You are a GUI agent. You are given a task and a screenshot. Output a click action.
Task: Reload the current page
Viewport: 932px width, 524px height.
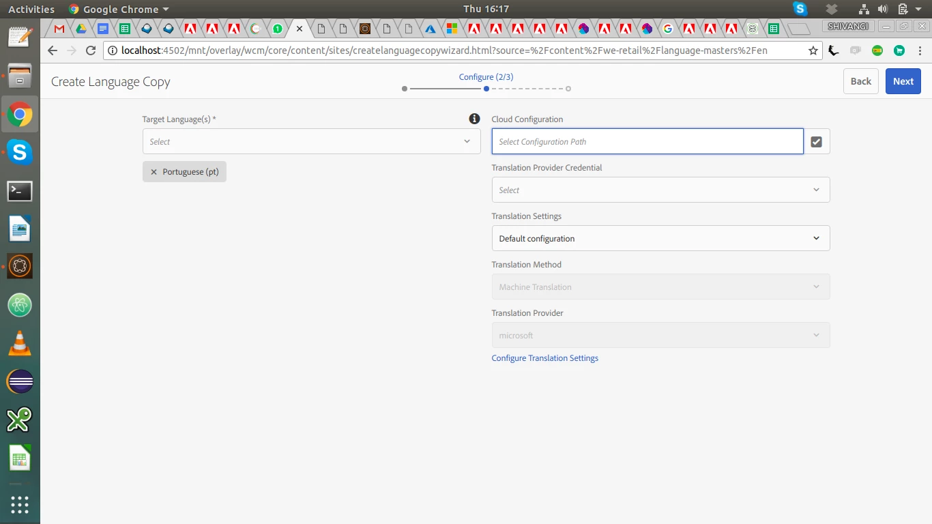[91, 50]
